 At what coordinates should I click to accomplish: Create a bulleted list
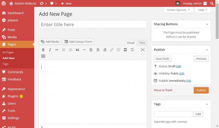pyautogui.click(x=64, y=50)
